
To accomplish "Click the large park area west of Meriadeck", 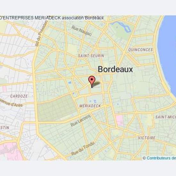I will pyautogui.click(x=57, y=109).
